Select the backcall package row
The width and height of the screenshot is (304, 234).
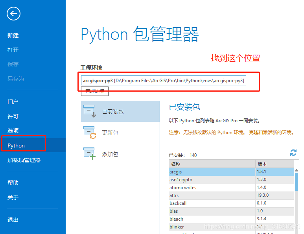click(232, 203)
